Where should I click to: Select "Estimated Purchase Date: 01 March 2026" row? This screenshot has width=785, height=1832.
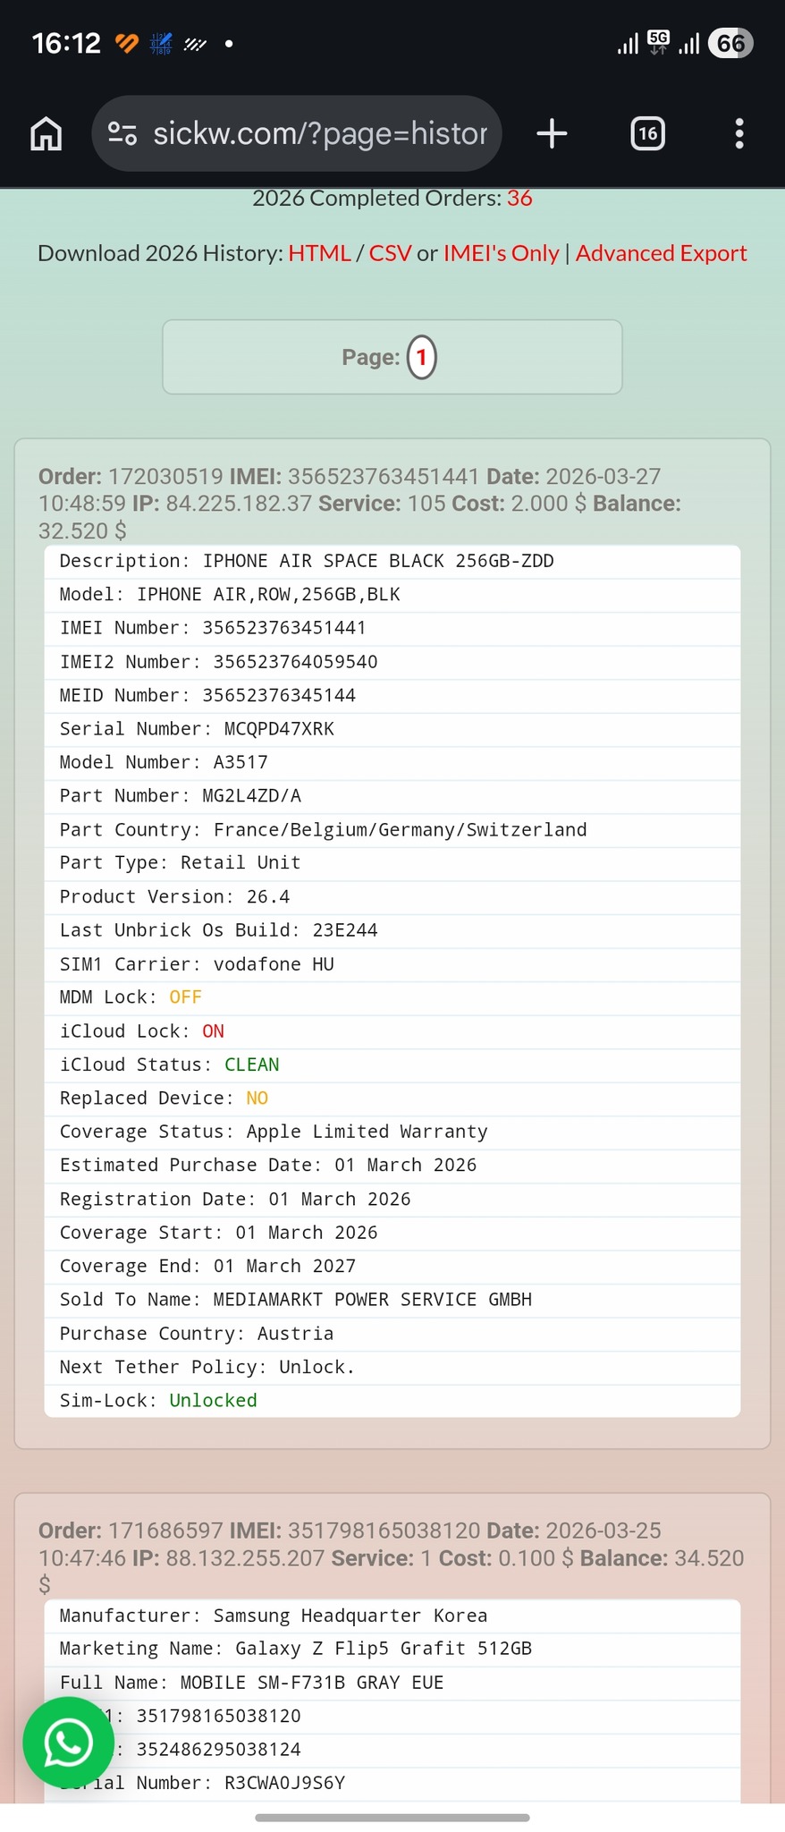(x=392, y=1166)
